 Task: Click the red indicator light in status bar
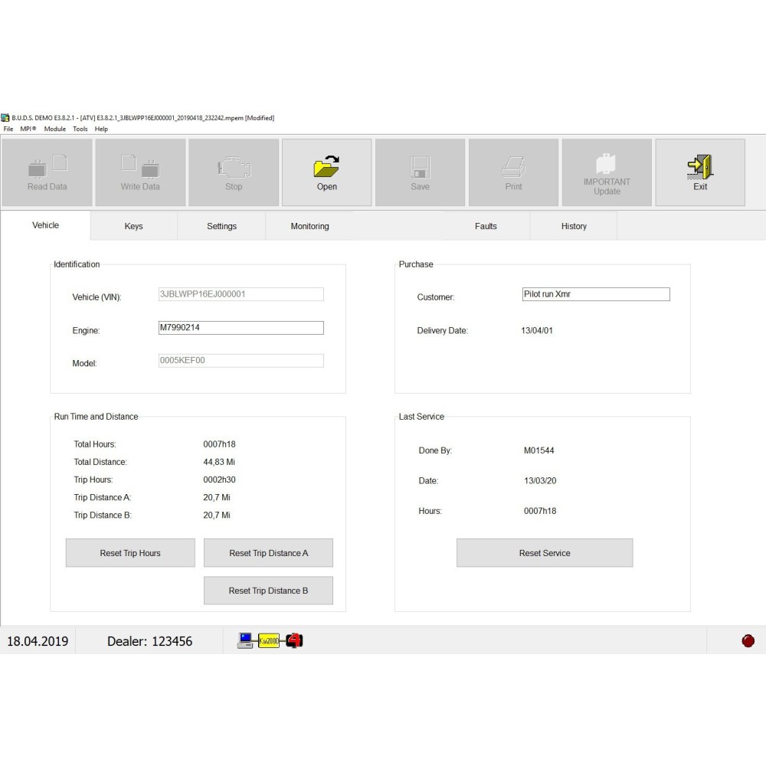748,641
